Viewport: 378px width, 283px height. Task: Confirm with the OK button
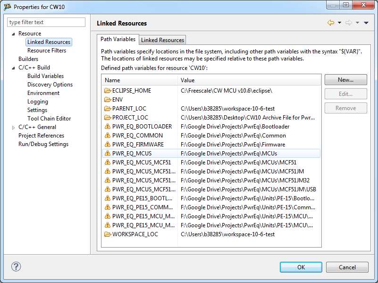point(301,267)
